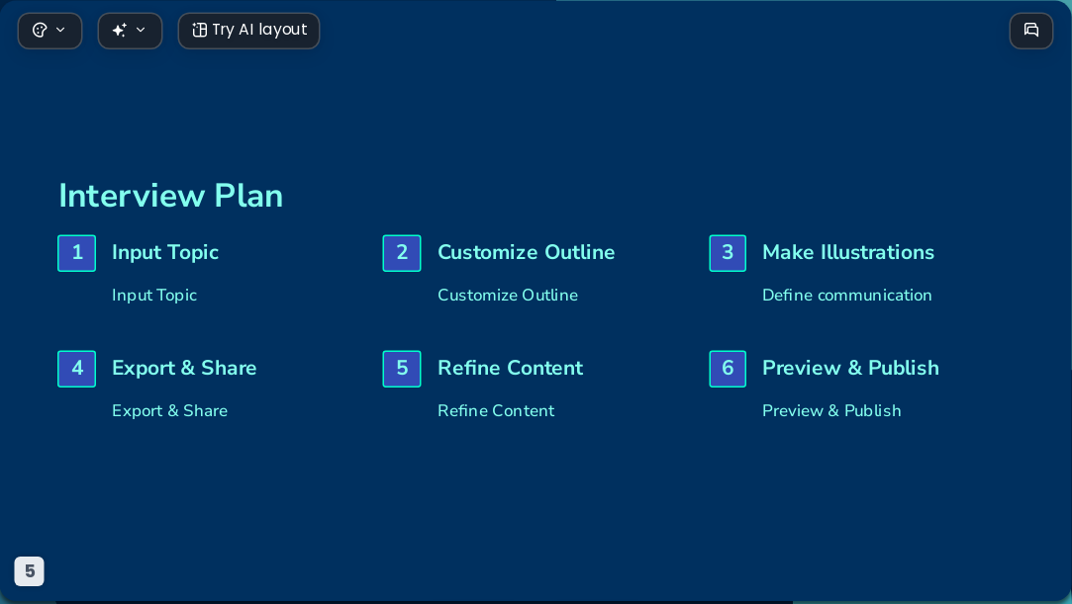Select the Define communication description text

(847, 295)
